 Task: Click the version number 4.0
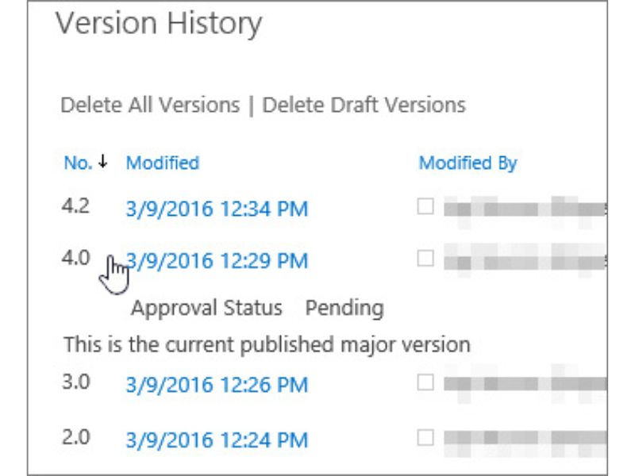[x=76, y=258]
